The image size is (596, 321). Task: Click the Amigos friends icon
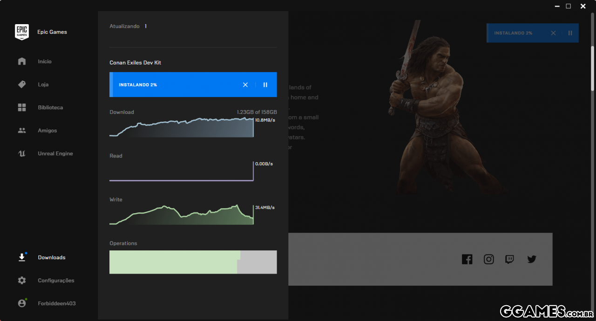pyautogui.click(x=22, y=131)
